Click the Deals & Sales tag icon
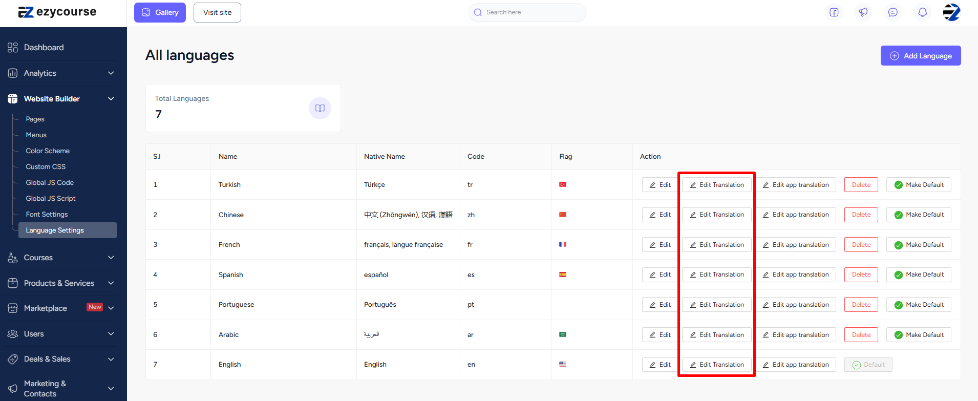This screenshot has height=401, width=978. (13, 359)
